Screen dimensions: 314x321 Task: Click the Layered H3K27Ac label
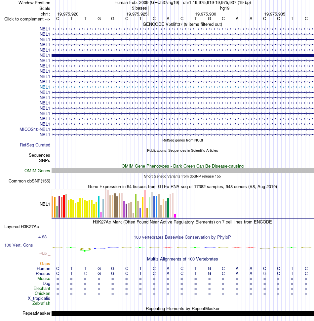(x=21, y=227)
